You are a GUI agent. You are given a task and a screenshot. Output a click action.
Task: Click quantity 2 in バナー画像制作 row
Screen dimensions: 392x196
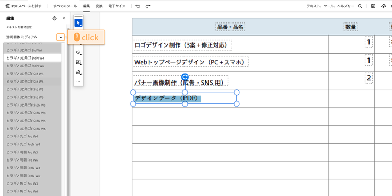tap(369, 78)
